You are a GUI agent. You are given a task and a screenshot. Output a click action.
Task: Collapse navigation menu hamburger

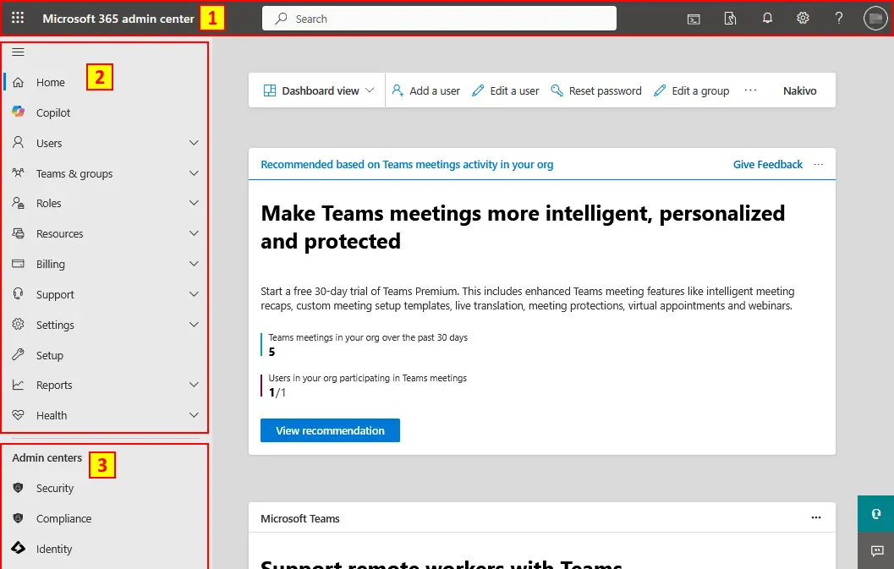click(19, 52)
